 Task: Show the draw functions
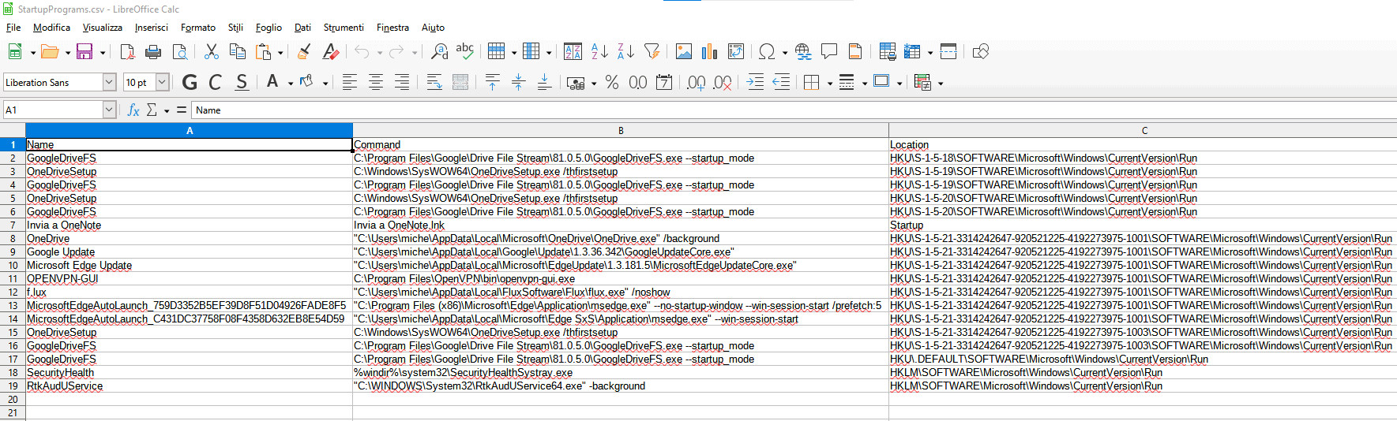point(981,52)
